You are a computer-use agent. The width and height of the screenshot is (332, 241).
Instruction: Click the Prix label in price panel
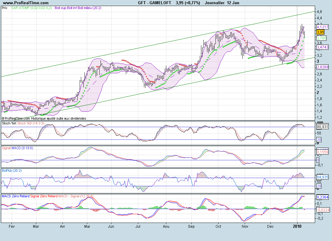(5, 8)
